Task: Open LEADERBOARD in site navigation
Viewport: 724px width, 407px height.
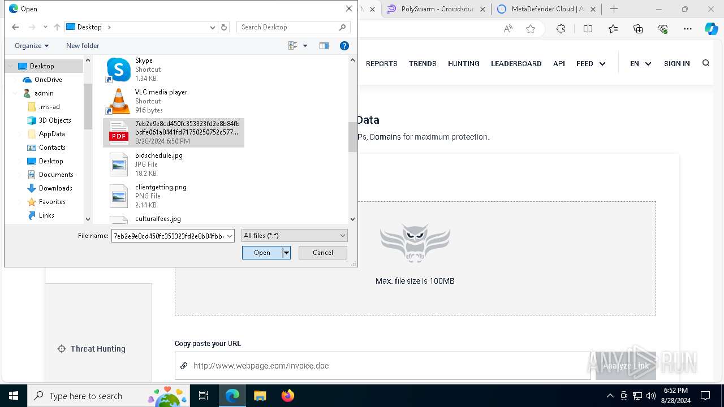Action: pyautogui.click(x=516, y=64)
